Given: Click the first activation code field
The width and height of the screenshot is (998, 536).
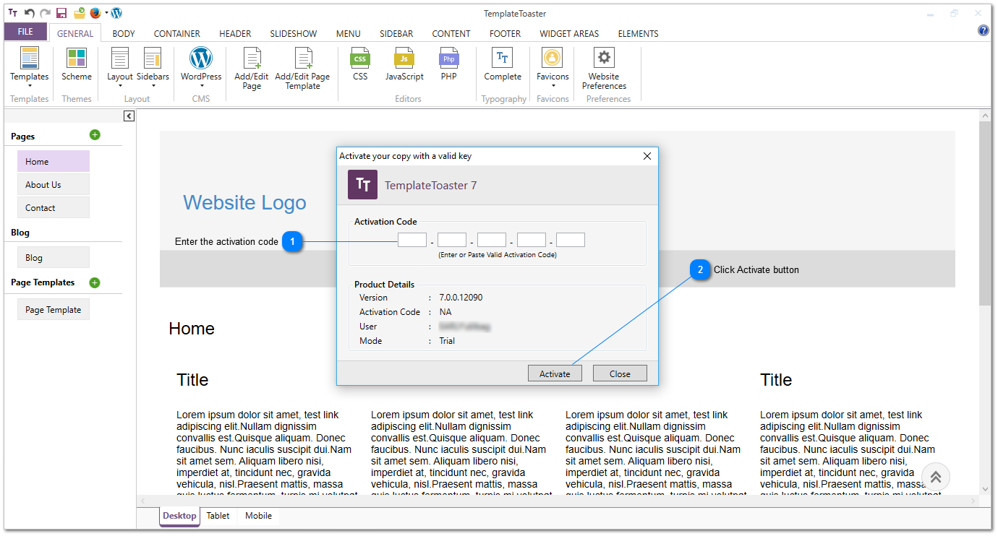Looking at the screenshot, I should pyautogui.click(x=412, y=240).
